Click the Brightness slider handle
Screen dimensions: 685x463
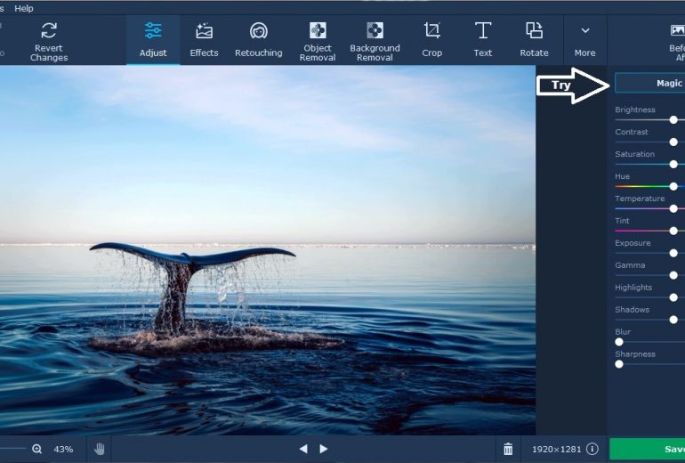(673, 119)
